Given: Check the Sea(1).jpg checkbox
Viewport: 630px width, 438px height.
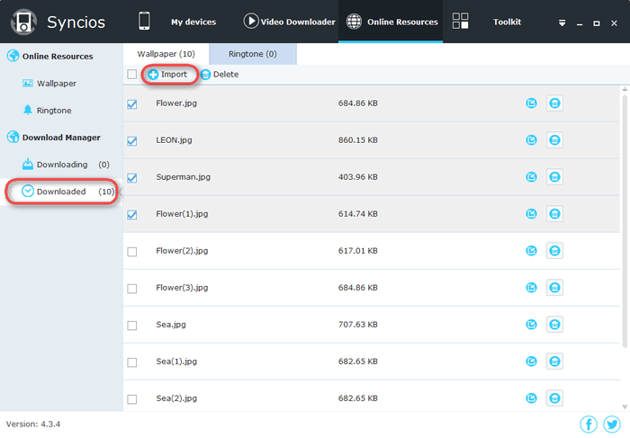Looking at the screenshot, I should coord(131,362).
